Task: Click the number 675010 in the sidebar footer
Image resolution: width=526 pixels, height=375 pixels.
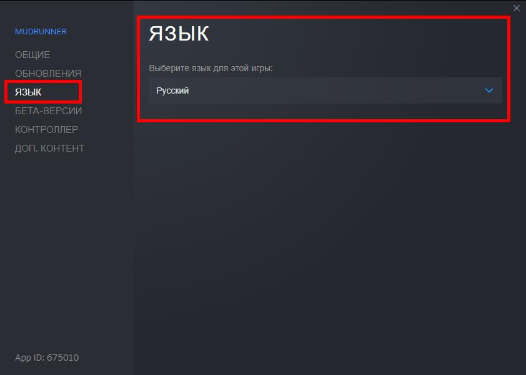Action: tap(62, 358)
